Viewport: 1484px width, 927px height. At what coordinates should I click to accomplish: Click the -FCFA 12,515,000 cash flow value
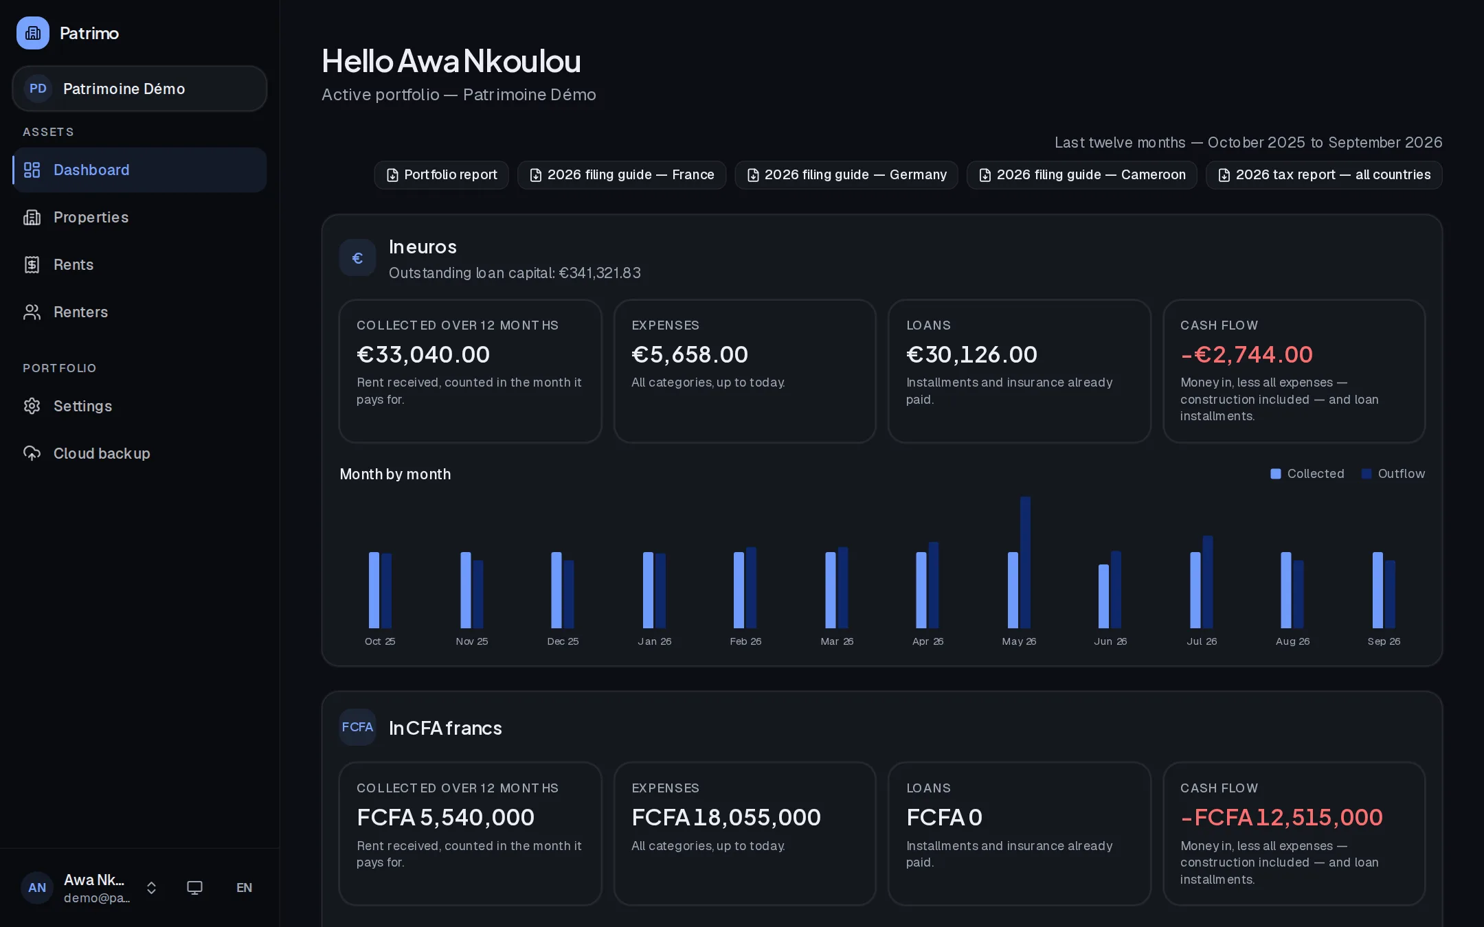pos(1281,817)
